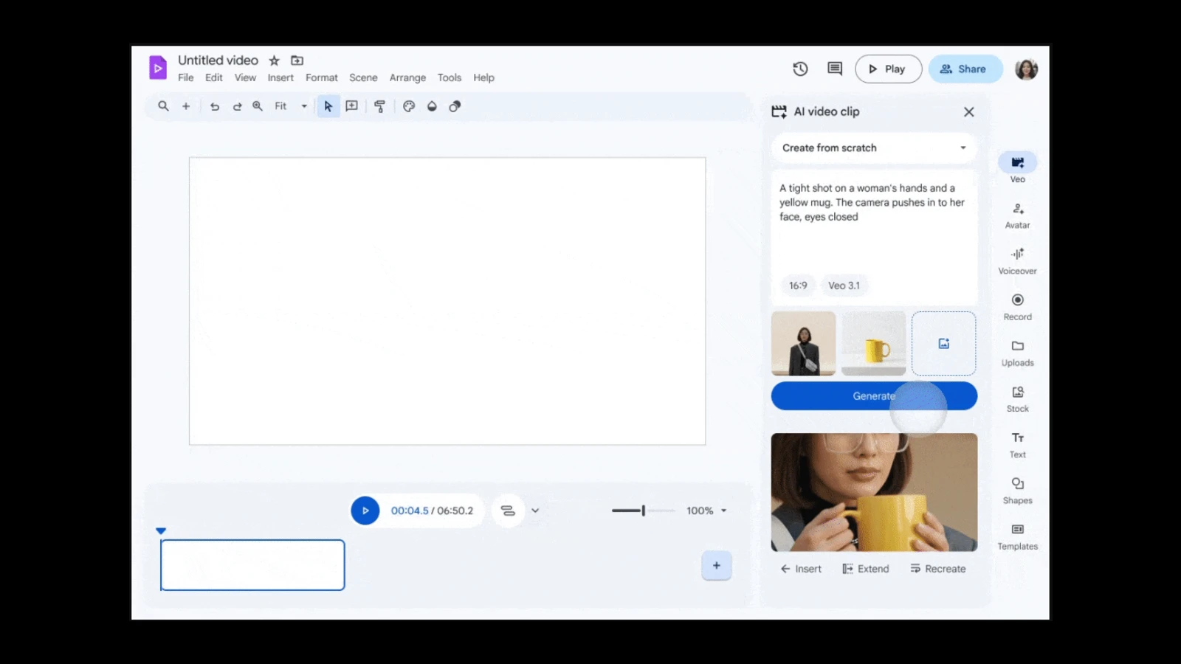Click the paint format roller icon

pyautogui.click(x=379, y=106)
